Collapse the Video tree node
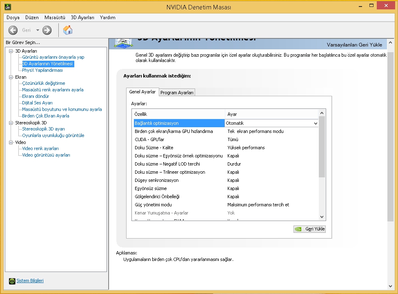The width and height of the screenshot is (398, 294). click(x=11, y=142)
